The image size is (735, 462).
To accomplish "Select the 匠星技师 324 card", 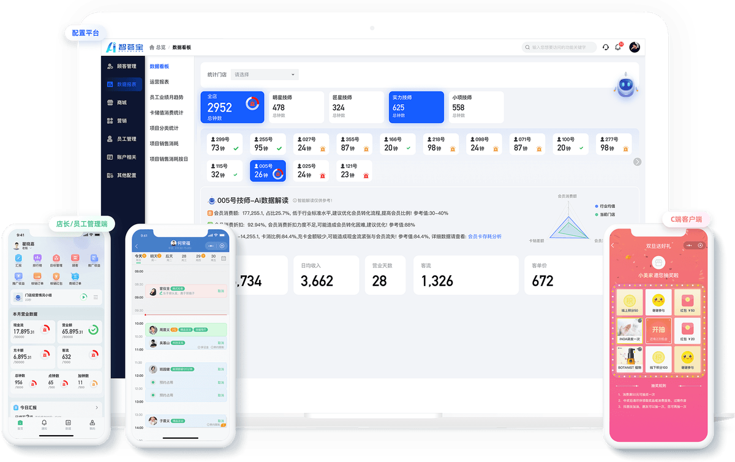I will 356,107.
